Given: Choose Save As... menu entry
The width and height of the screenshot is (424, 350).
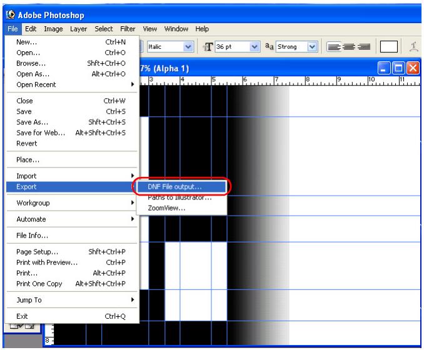Looking at the screenshot, I should click(72, 122).
